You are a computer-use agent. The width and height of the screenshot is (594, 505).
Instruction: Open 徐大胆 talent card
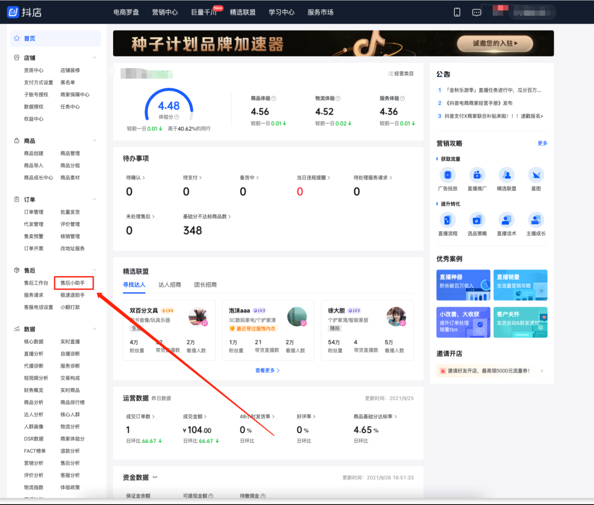tap(367, 330)
